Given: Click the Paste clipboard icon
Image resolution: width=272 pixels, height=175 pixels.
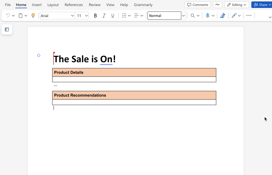Looking at the screenshot, I should (x=20, y=16).
